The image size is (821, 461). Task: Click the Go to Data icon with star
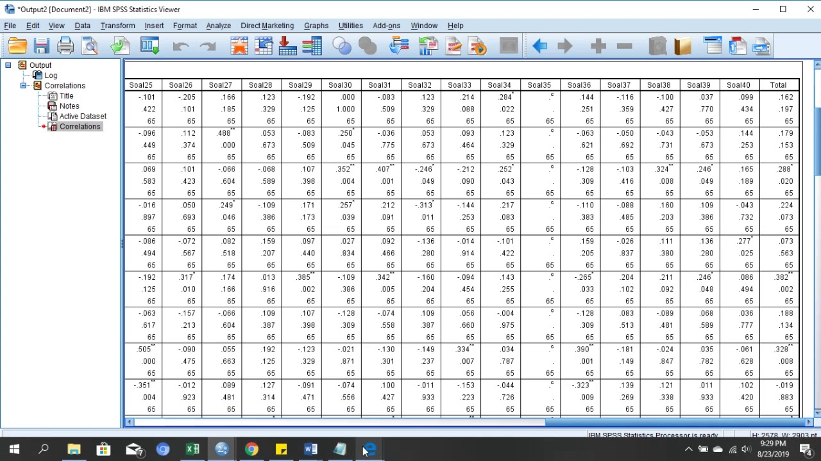click(239, 45)
